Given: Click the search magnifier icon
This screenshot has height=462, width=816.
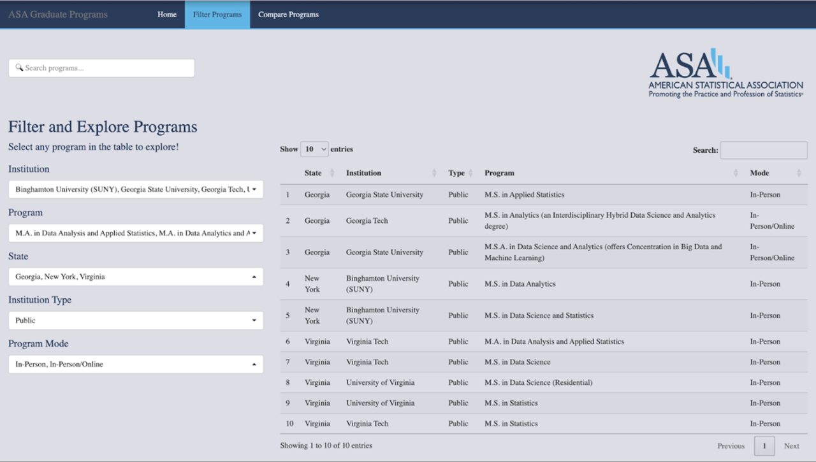Looking at the screenshot, I should point(19,68).
